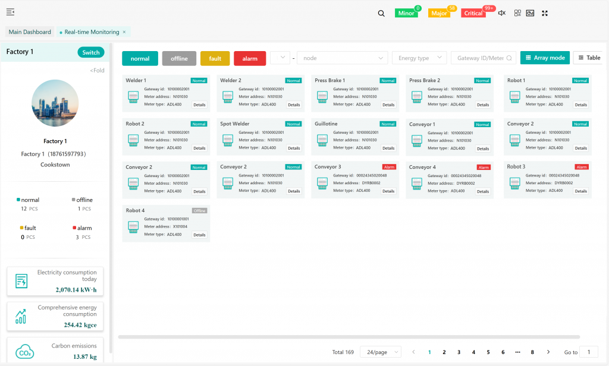This screenshot has height=366, width=609.
Task: Toggle the offline status filter
Action: point(179,58)
